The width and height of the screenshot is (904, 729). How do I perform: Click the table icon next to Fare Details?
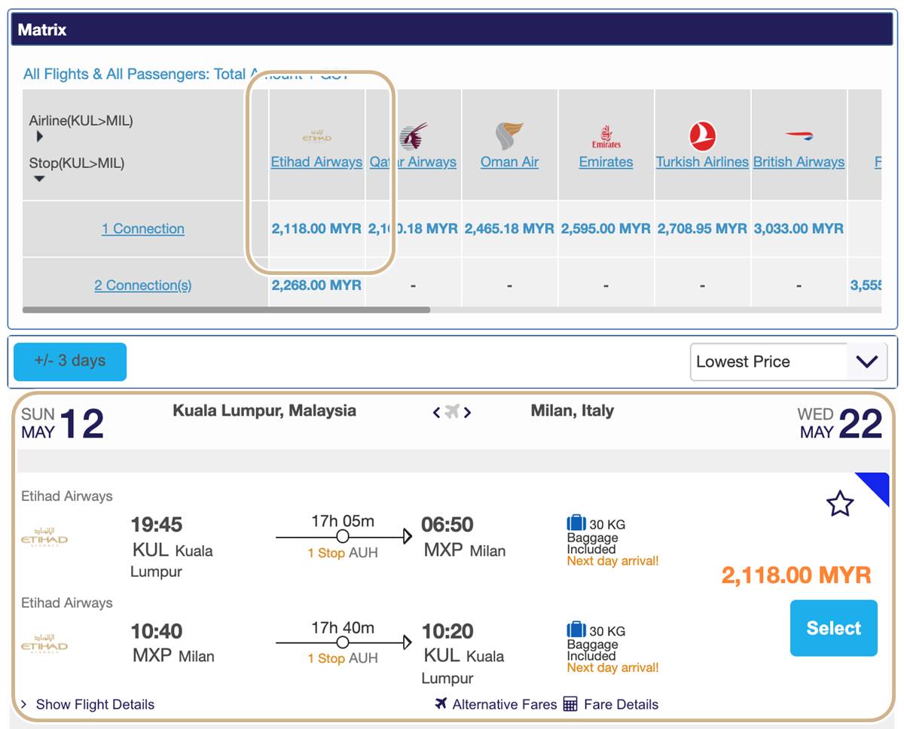coord(570,704)
